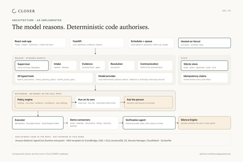Click the Reason · Strands Agents label
Screen dimensions: 243x162
point(30,58)
